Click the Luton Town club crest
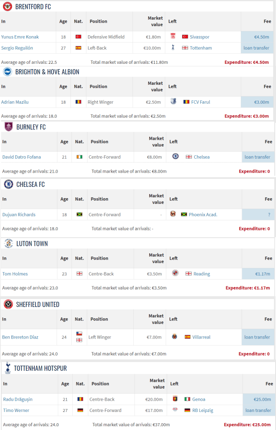Image resolution: width=276 pixels, height=430 pixels. 8,244
